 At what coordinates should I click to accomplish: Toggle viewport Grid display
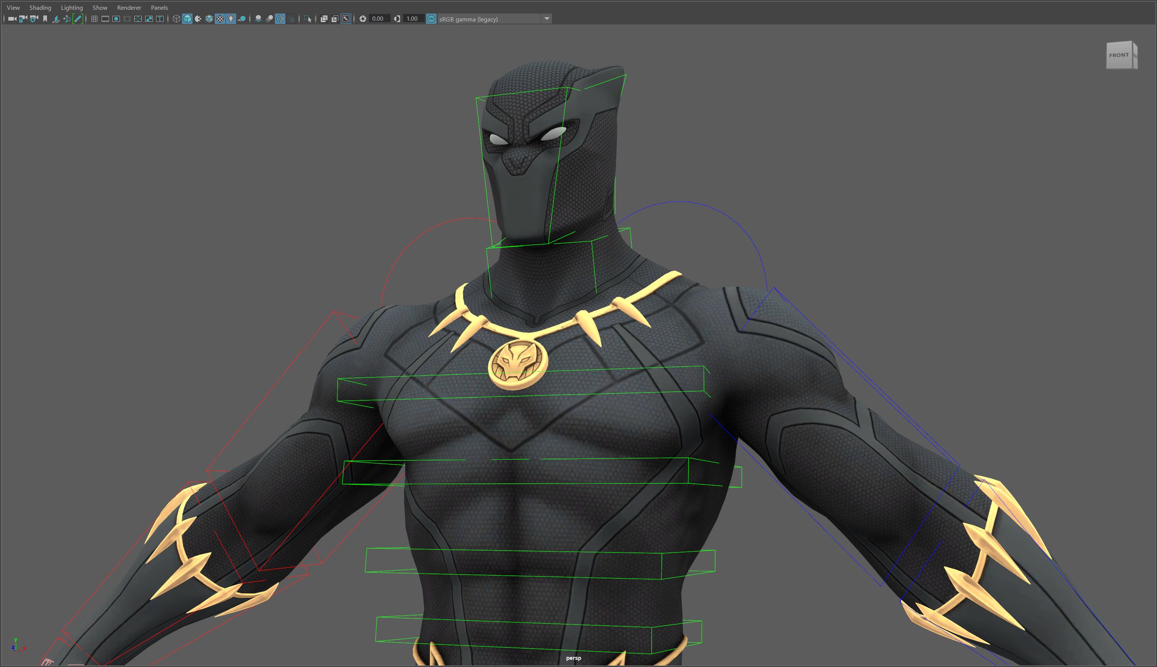click(94, 19)
